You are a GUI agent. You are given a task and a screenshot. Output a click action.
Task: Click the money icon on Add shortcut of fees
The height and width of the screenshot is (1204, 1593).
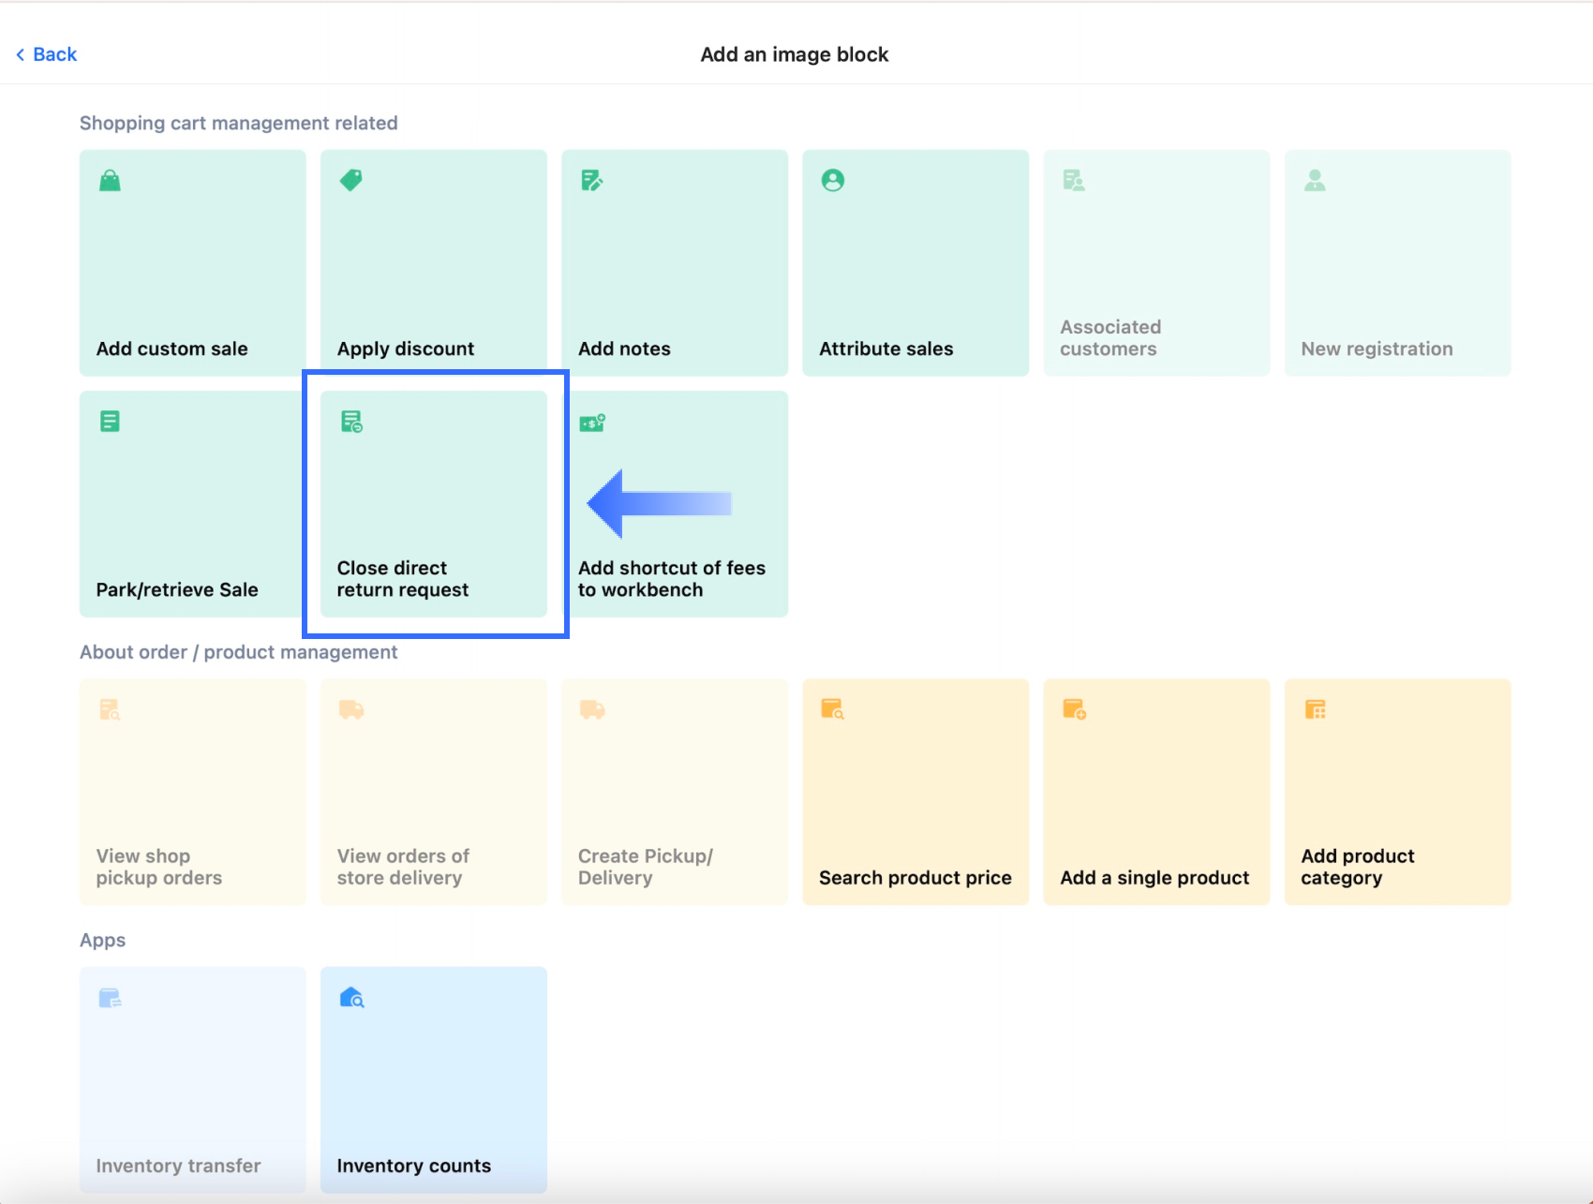click(x=592, y=423)
